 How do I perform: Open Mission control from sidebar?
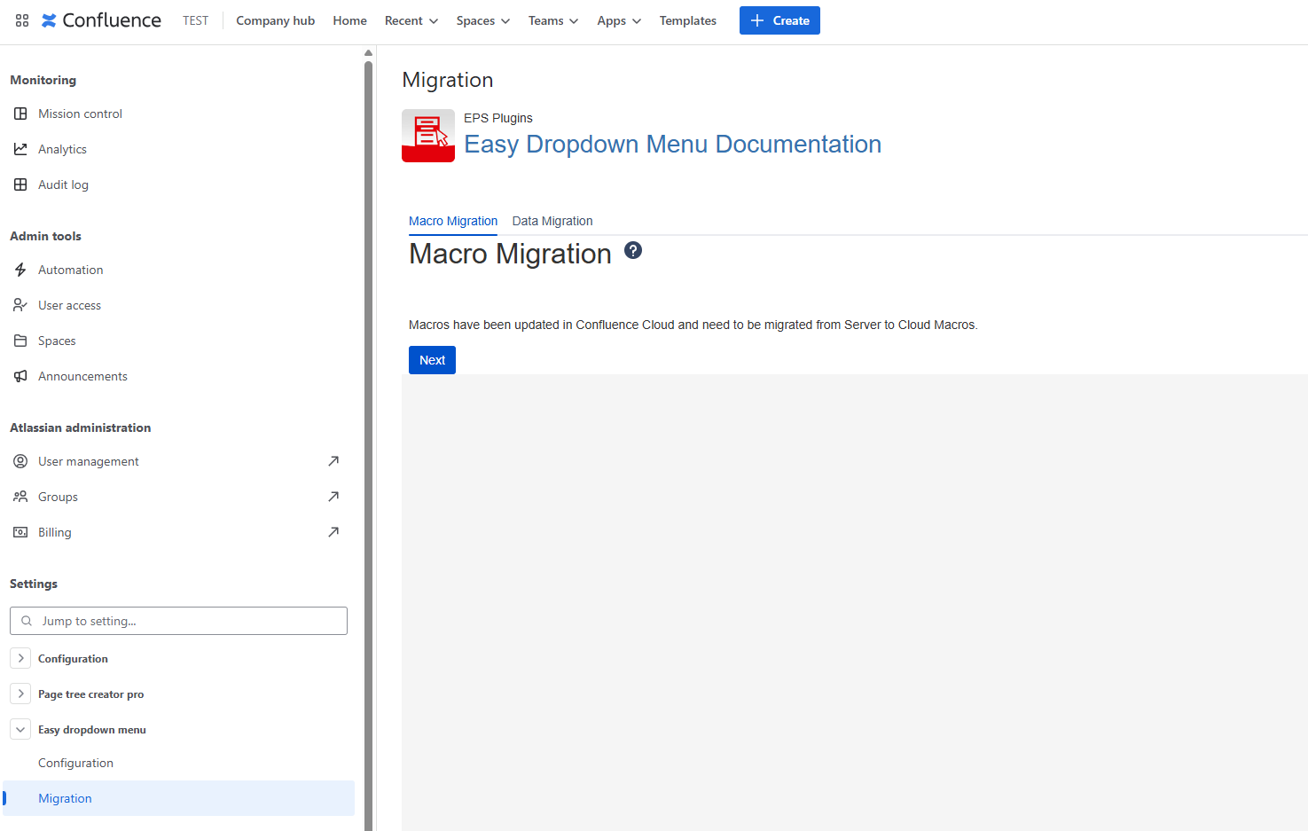pos(80,114)
